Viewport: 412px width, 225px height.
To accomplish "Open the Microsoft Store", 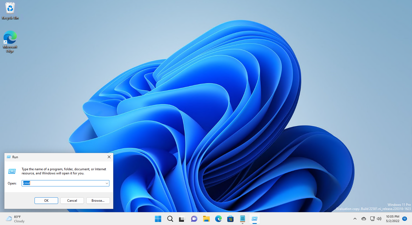I will click(x=230, y=219).
